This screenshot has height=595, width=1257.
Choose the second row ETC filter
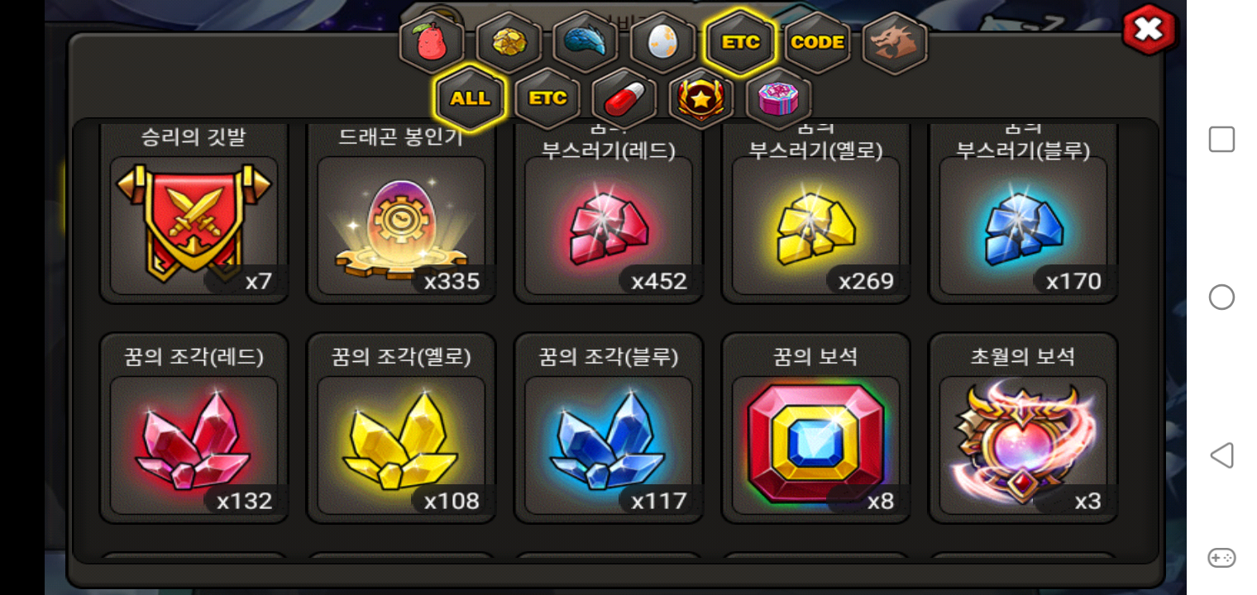(x=547, y=98)
